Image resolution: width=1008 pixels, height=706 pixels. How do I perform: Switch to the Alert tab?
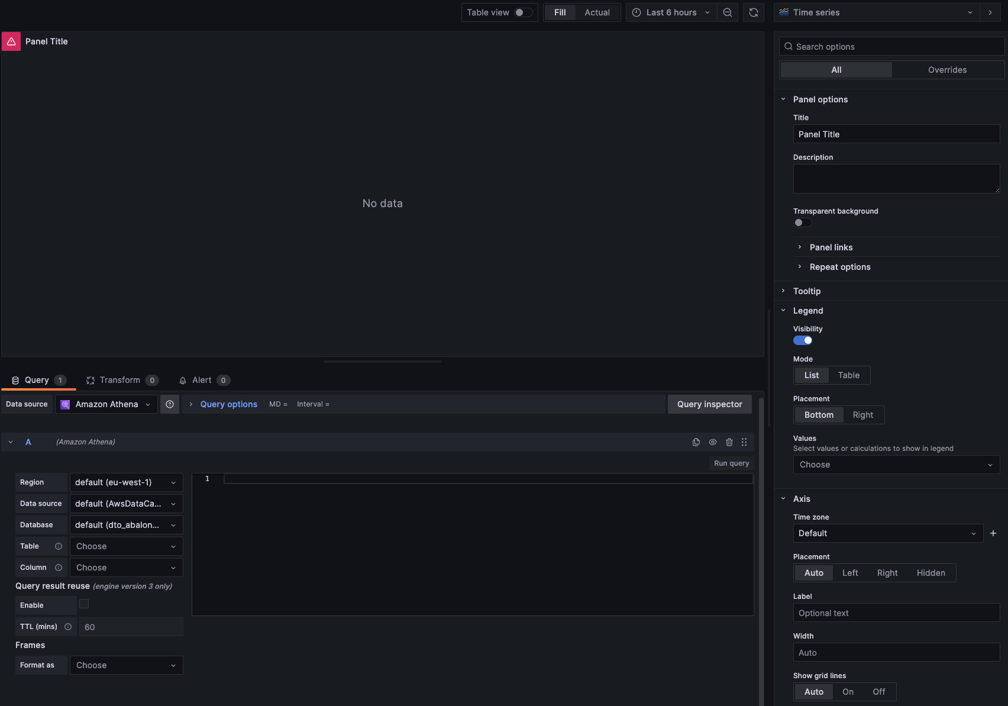point(204,380)
